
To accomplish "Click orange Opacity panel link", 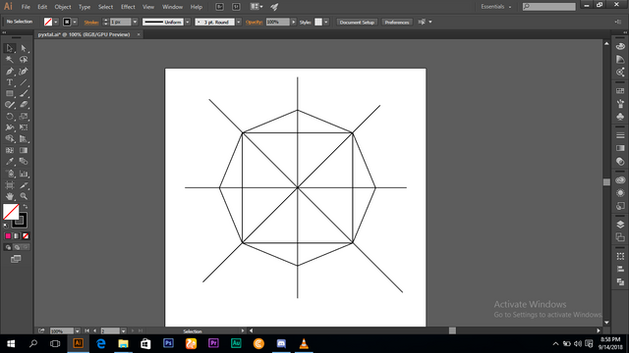I will pyautogui.click(x=254, y=23).
